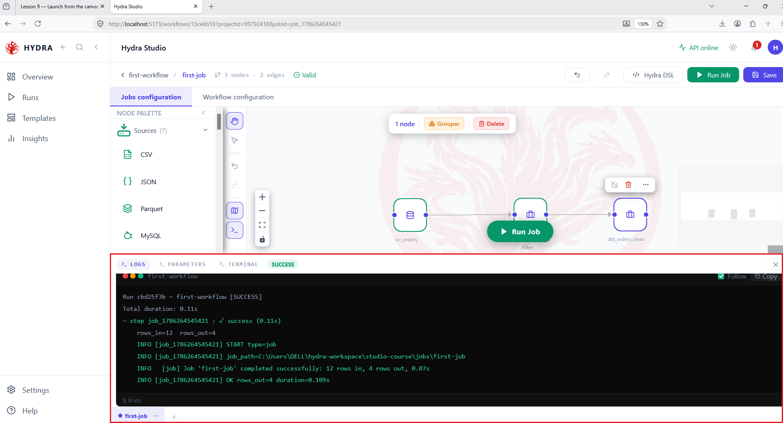Zoom in on the canvas with plus
Screen dimensions: 783x423
[x=262, y=197]
